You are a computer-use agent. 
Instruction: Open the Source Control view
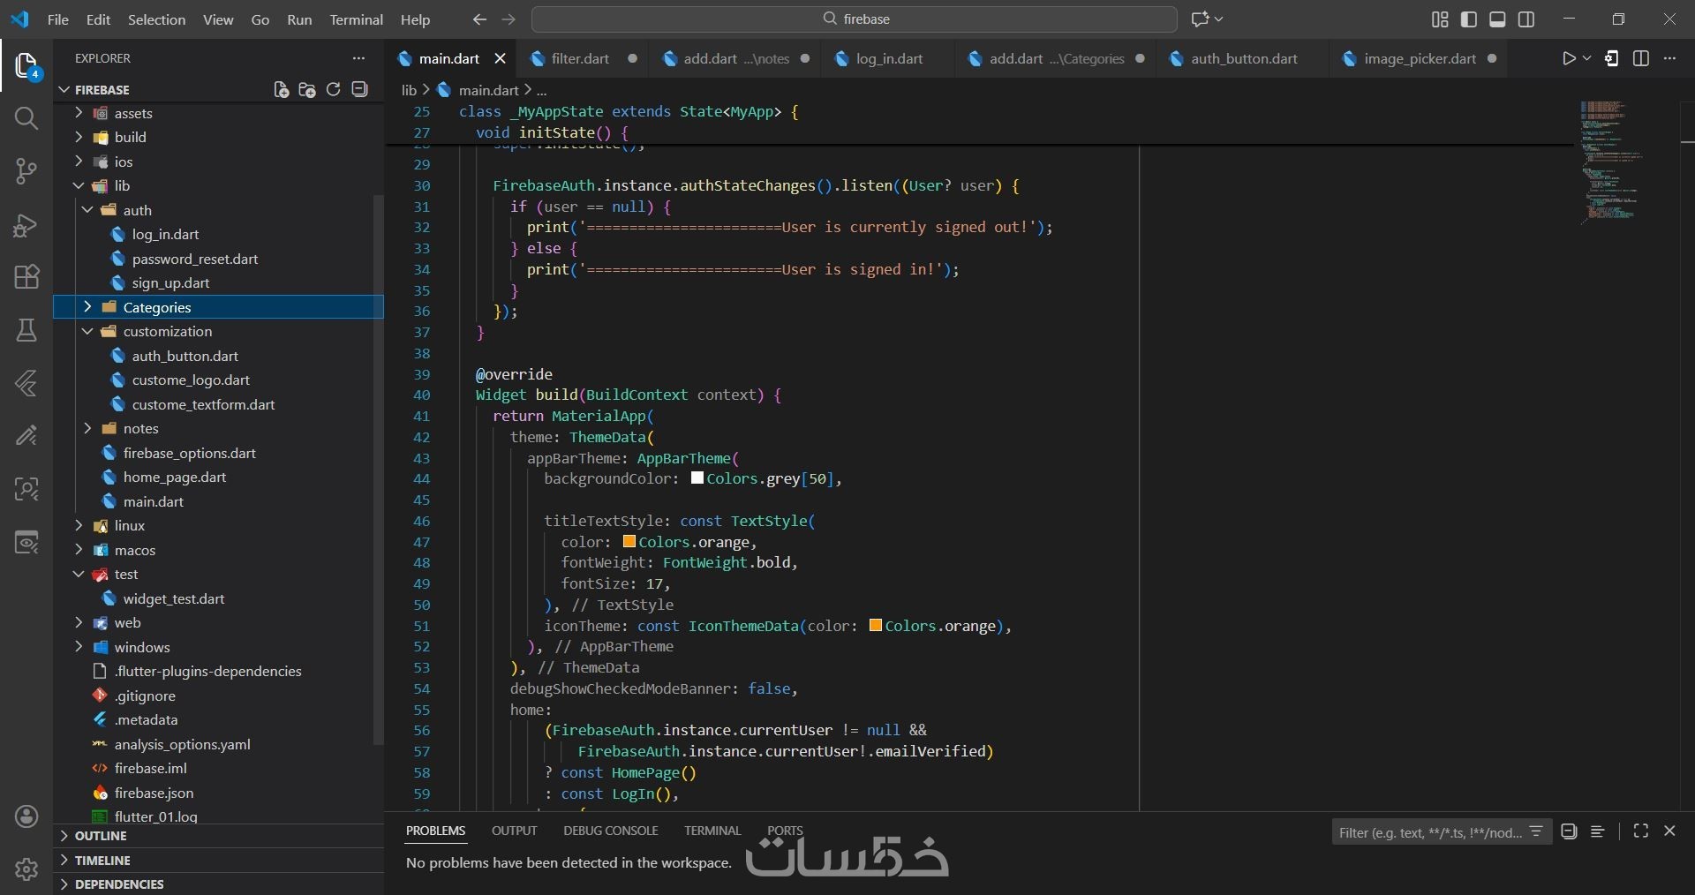(x=26, y=171)
